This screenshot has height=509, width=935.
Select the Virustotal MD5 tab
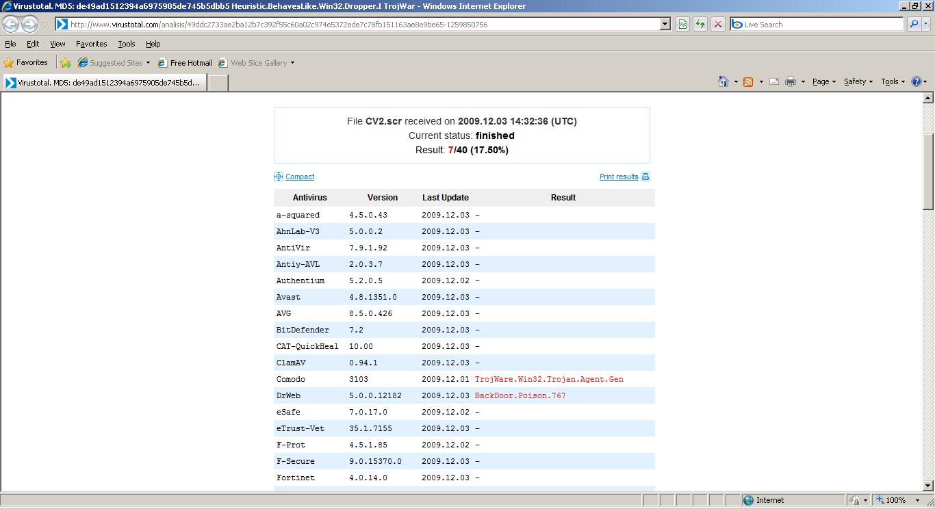pyautogui.click(x=103, y=83)
